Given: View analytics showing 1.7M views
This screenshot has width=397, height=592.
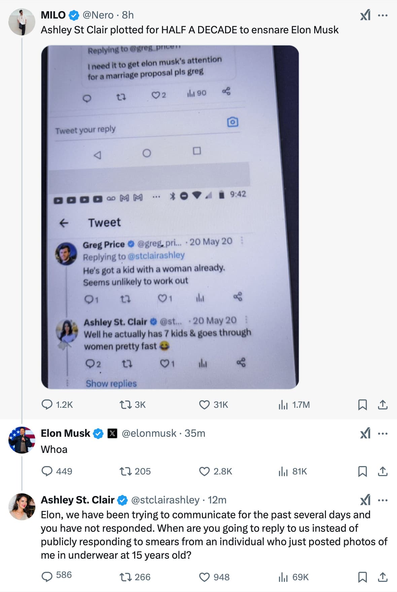Looking at the screenshot, I should (x=294, y=404).
